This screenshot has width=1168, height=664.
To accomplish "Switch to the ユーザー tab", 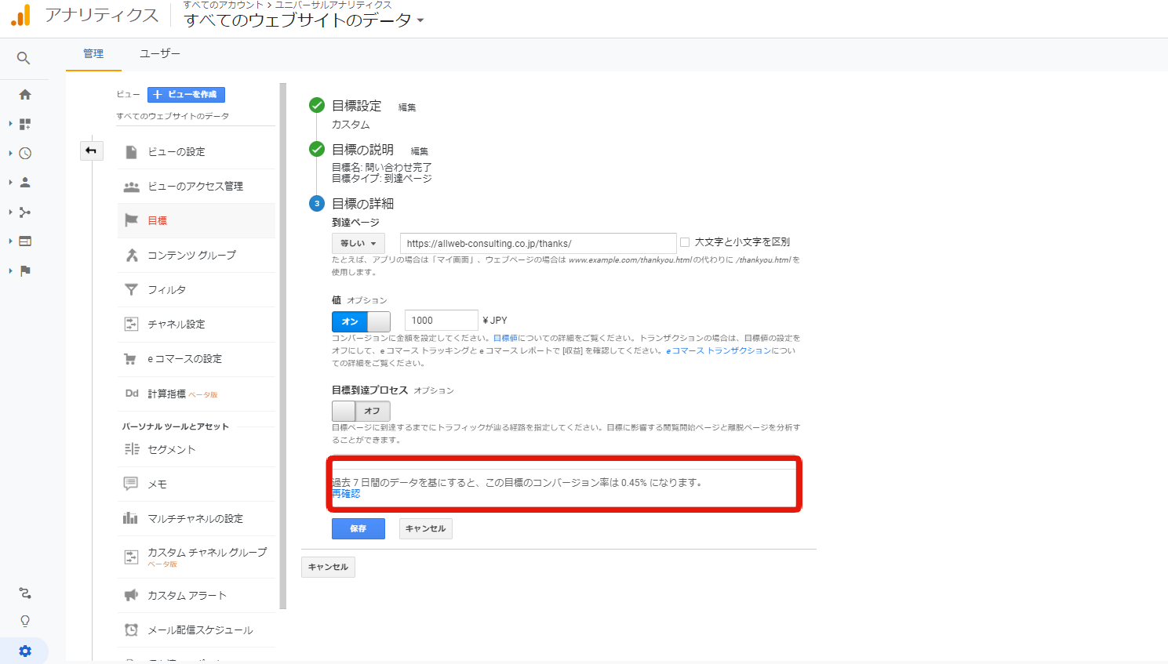I will click(160, 54).
